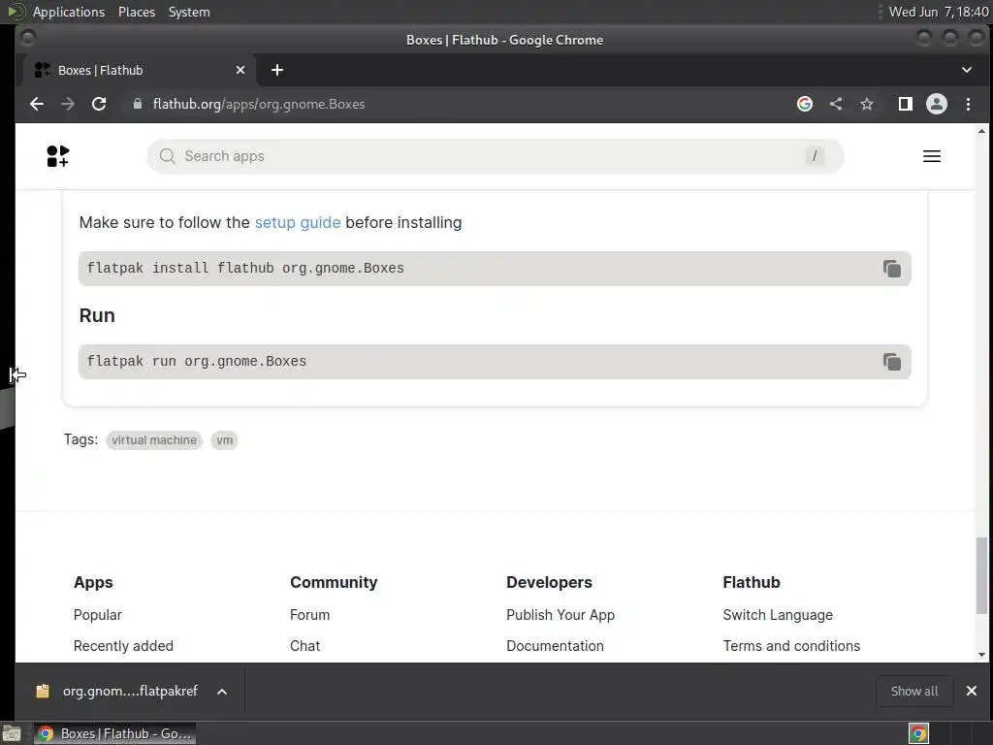Expand download item options chevron
Viewport: 993px width, 745px height.
pos(222,691)
